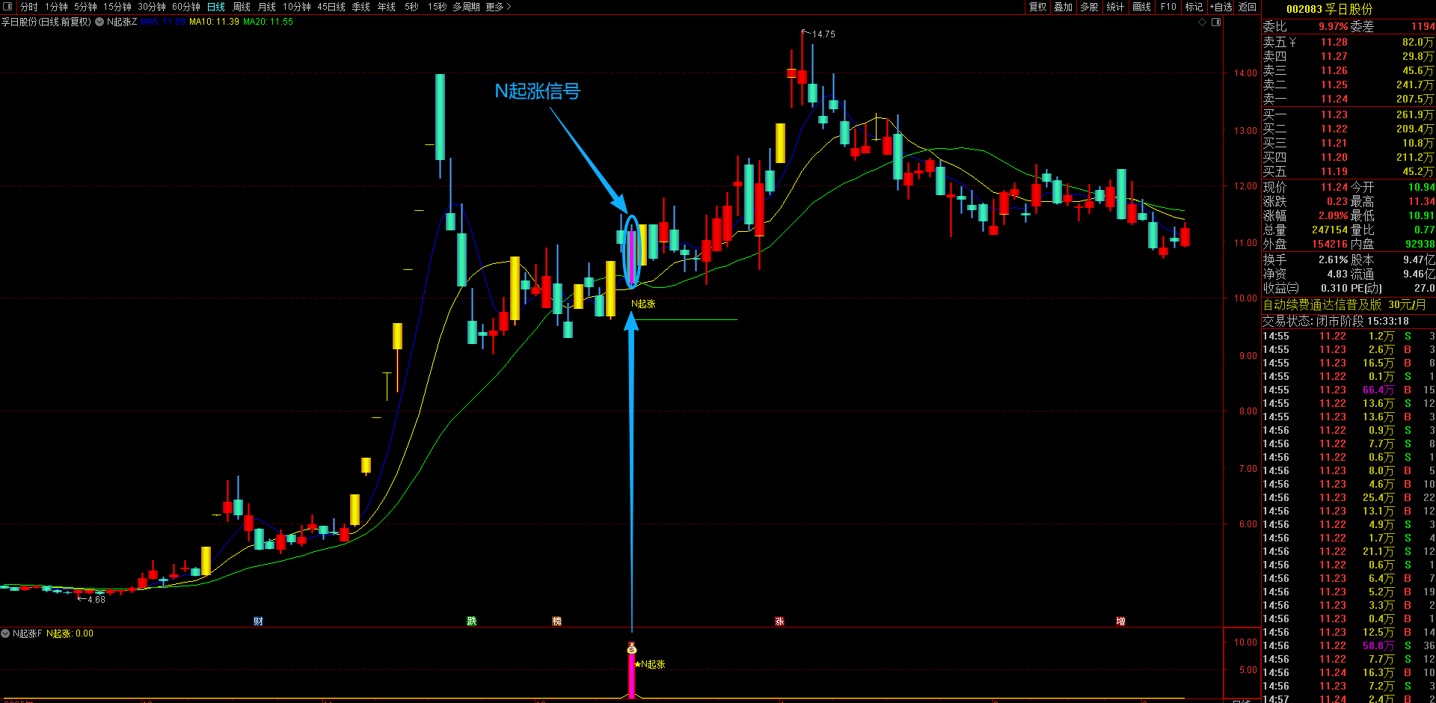Image resolution: width=1436 pixels, height=703 pixels.
Task: Select the 1分钟 period
Action: point(56,7)
